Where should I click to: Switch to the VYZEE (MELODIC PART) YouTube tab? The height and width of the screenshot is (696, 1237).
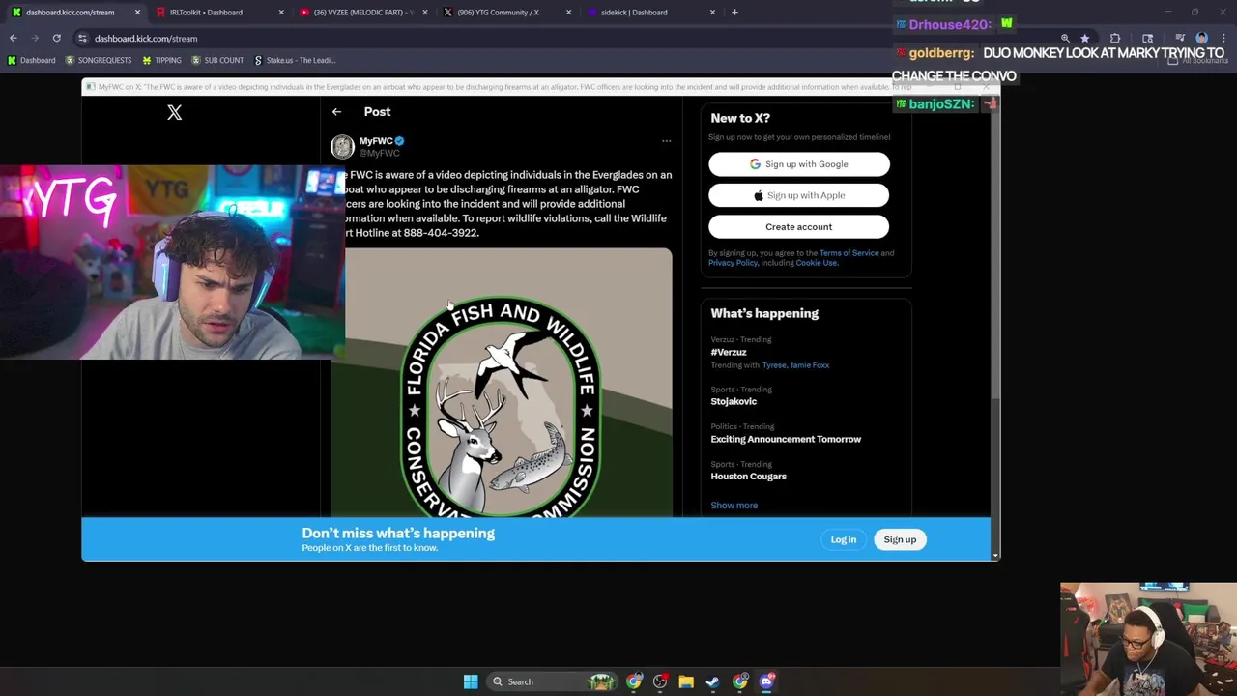point(363,13)
